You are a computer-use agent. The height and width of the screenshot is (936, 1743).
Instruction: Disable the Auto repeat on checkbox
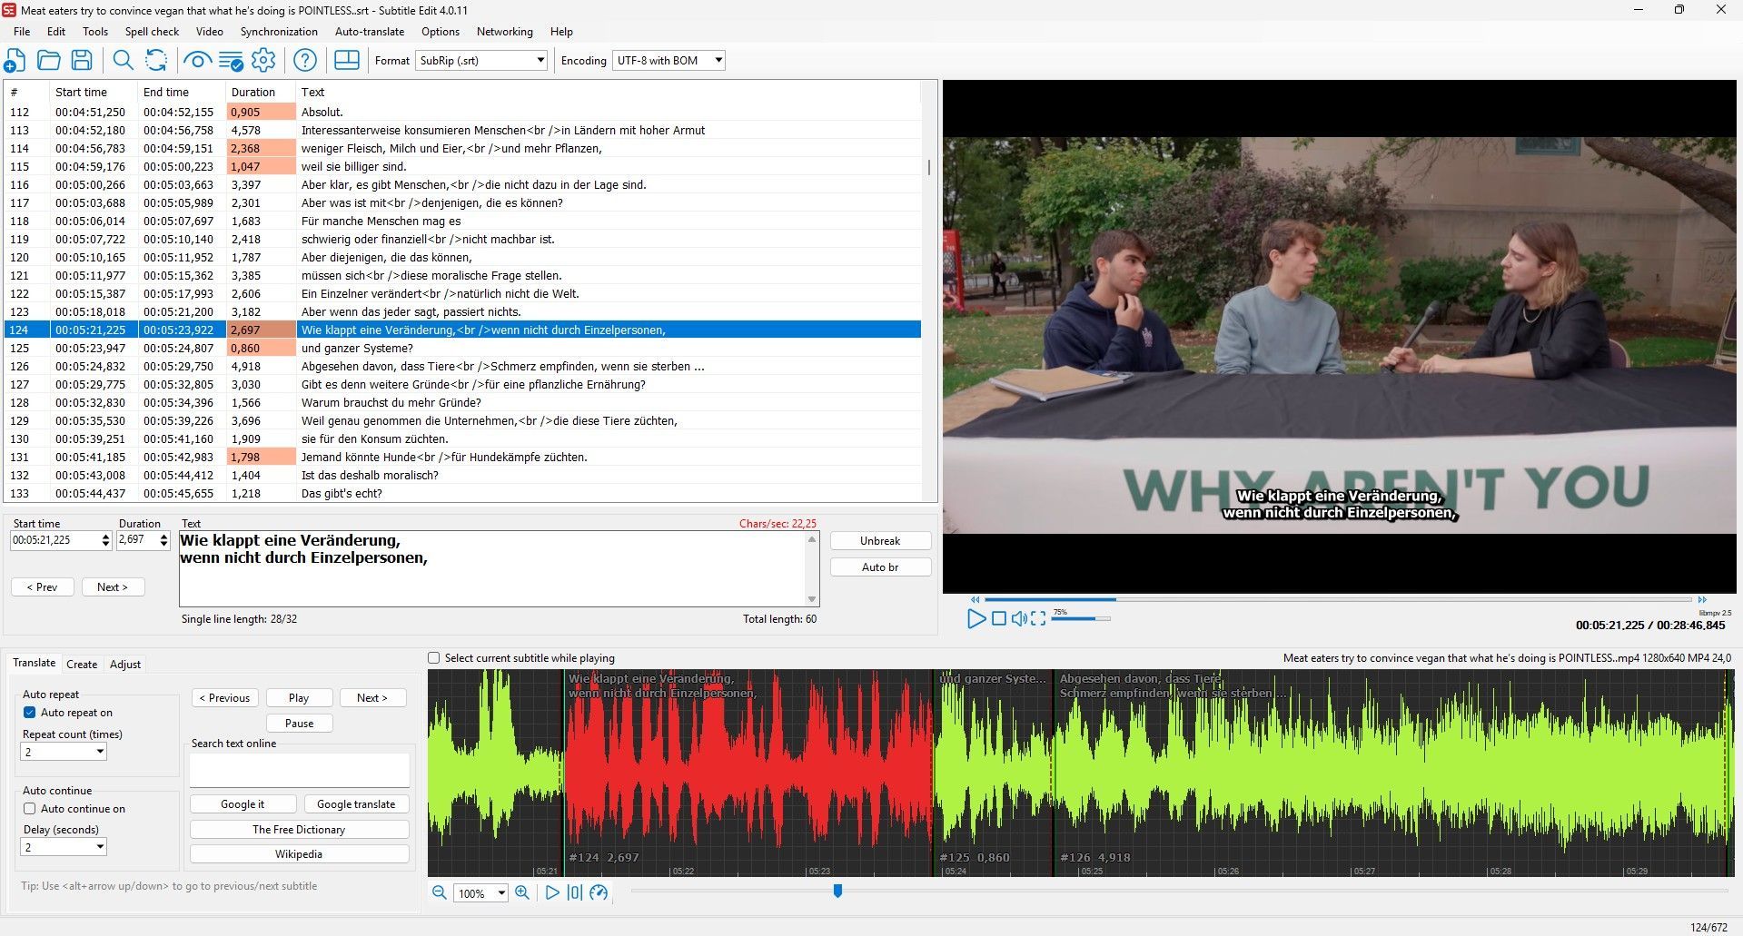[30, 713]
